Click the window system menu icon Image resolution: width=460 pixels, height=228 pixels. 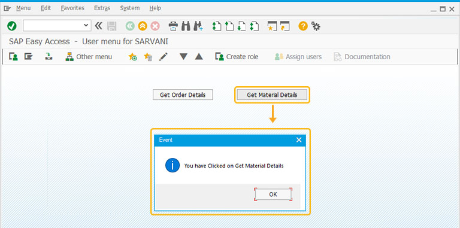pos(7,8)
